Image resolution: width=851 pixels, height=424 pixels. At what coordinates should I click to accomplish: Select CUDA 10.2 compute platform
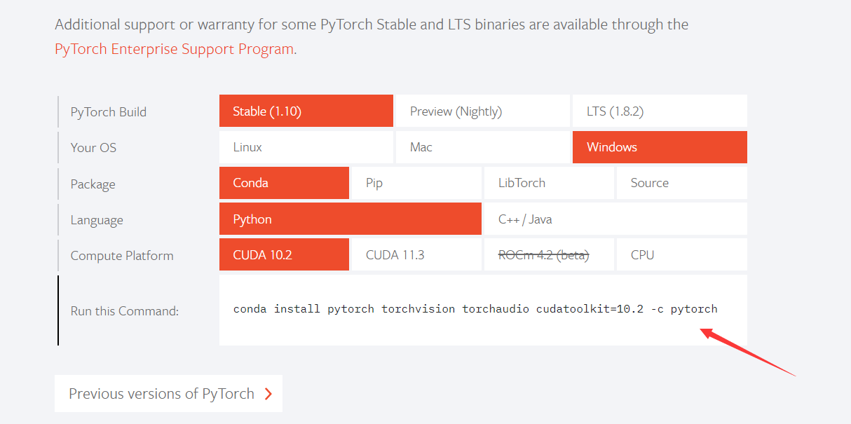[284, 254]
